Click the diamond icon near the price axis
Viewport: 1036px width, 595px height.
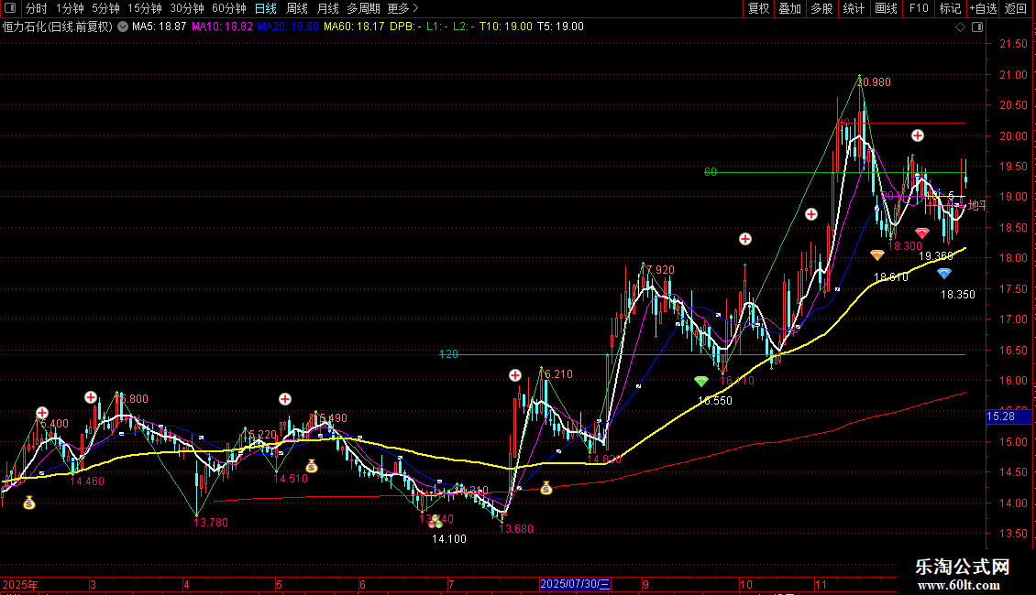pos(960,27)
